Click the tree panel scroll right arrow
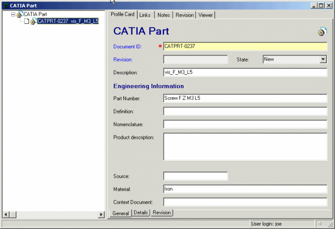 tap(101, 215)
